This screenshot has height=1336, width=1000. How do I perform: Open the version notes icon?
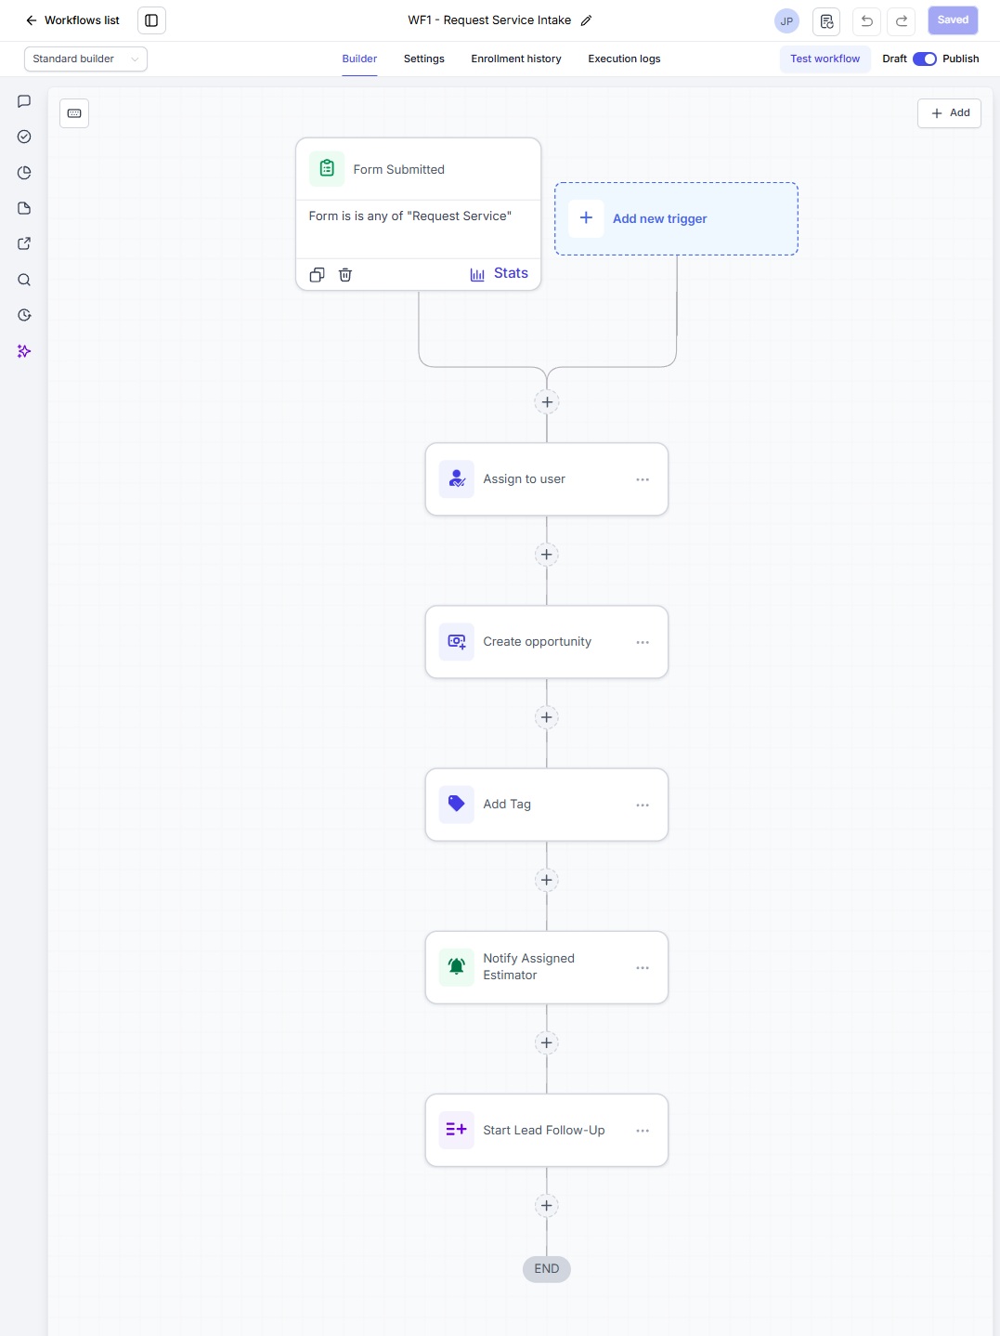(826, 21)
